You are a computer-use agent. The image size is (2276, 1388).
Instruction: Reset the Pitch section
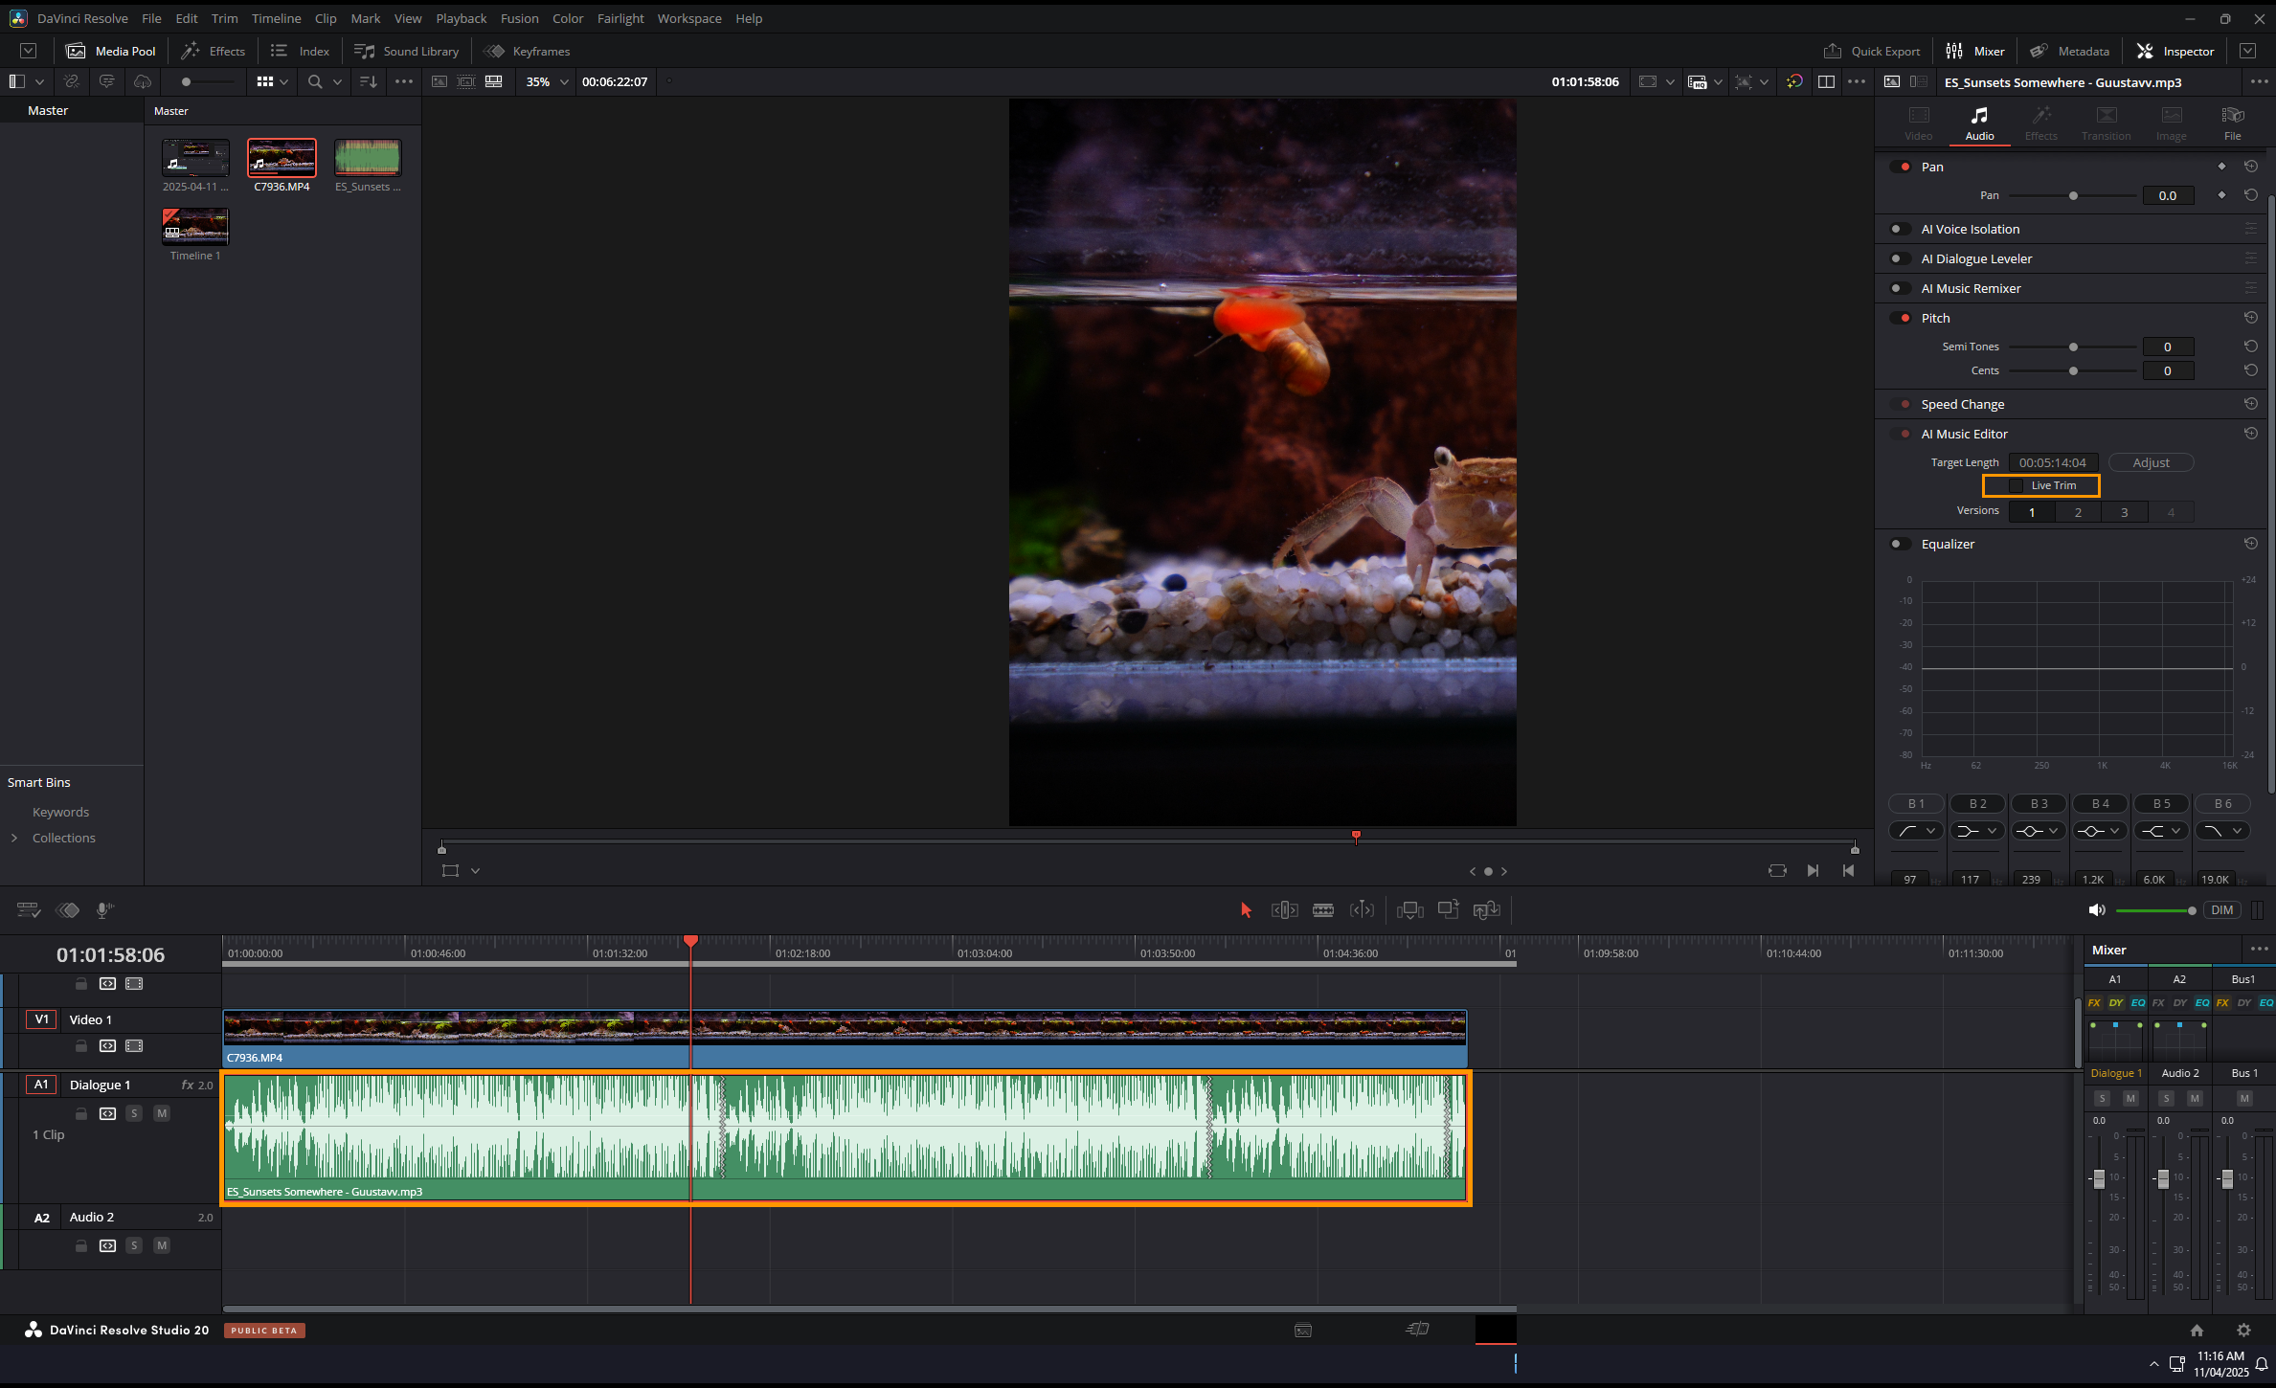tap(2251, 318)
